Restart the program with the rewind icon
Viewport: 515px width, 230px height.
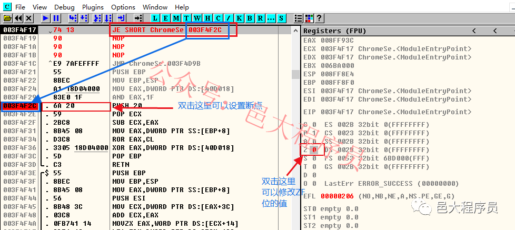[x=18, y=18]
